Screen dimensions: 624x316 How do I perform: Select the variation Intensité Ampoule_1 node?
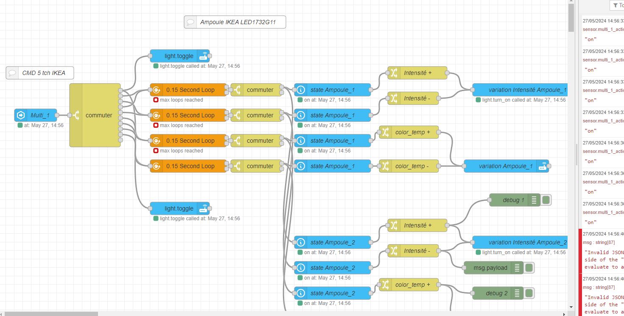coord(522,90)
